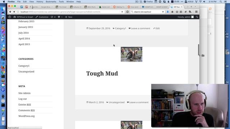Viewport: 230px width, 129px height.
Task: Click the page vertical scrollbar handle
Action: coord(198,50)
